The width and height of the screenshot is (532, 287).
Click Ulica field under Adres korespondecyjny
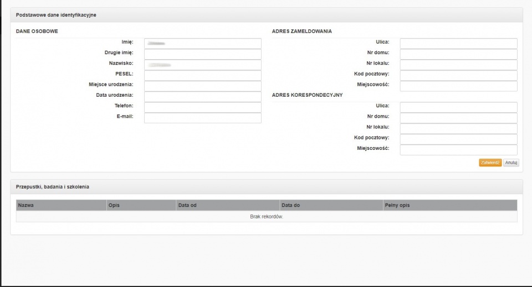[459, 107]
